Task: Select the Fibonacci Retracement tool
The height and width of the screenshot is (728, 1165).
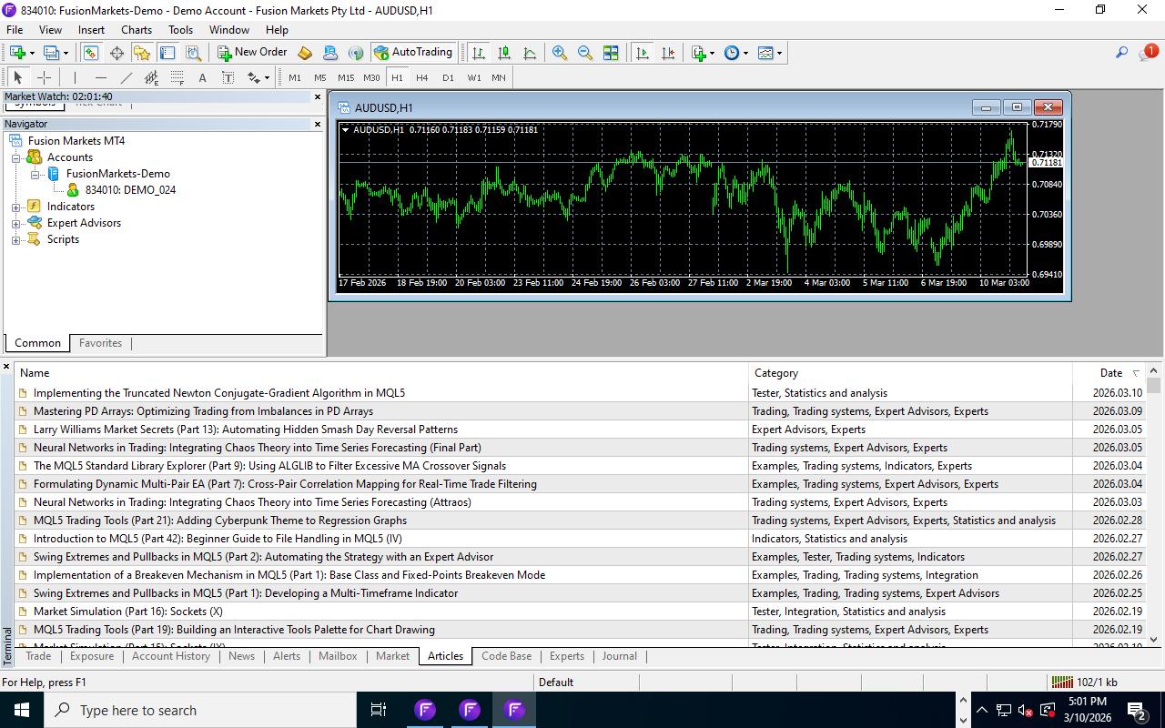Action: click(x=177, y=77)
